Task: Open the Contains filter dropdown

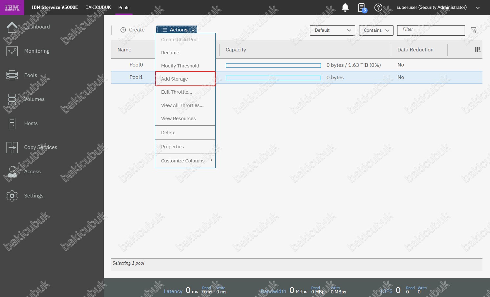Action: pyautogui.click(x=376, y=30)
